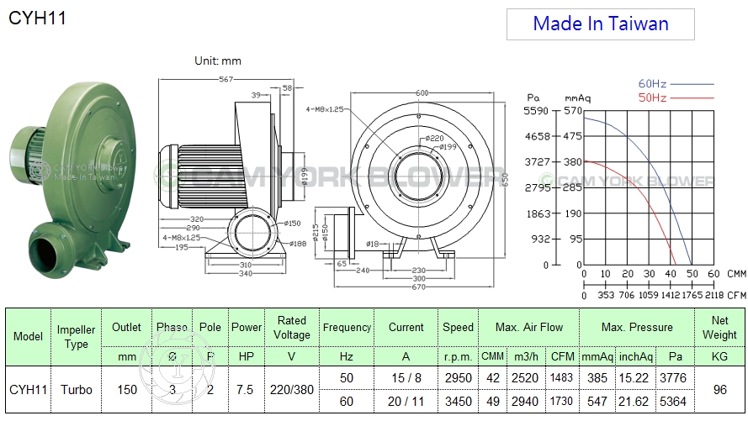Click the '1730' CFM cell
Viewport: 748px width, 421px height.
(561, 402)
